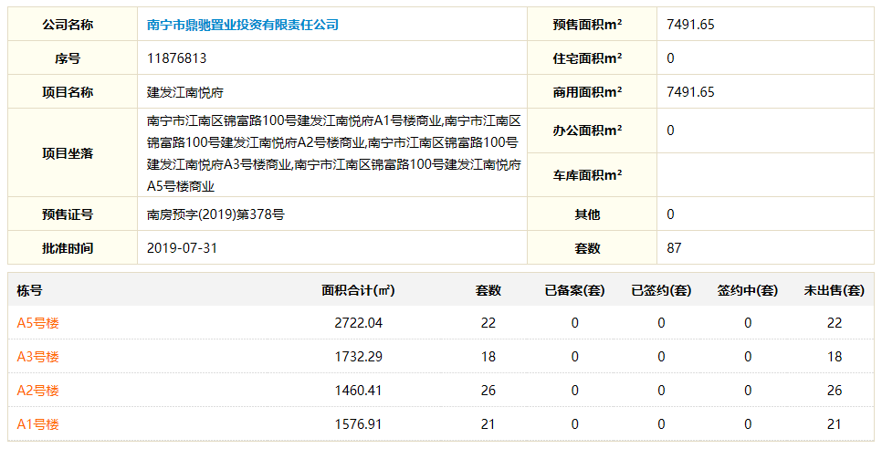Click the 栋号 column header
The width and height of the screenshot is (882, 449).
30,290
